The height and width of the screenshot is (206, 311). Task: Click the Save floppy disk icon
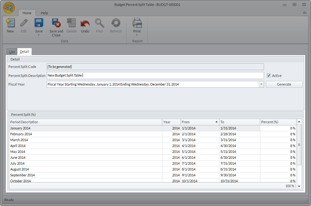[39, 23]
